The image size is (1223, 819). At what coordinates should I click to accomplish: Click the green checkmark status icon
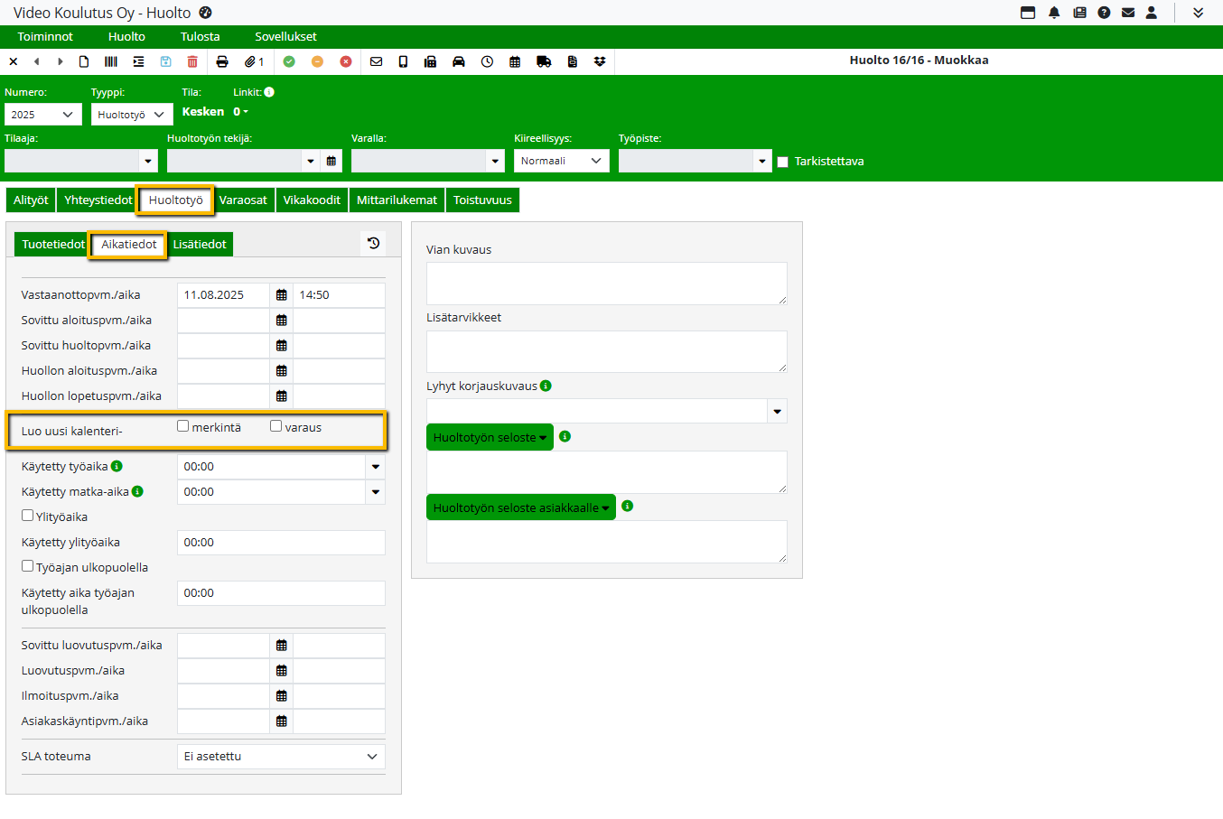click(x=289, y=61)
